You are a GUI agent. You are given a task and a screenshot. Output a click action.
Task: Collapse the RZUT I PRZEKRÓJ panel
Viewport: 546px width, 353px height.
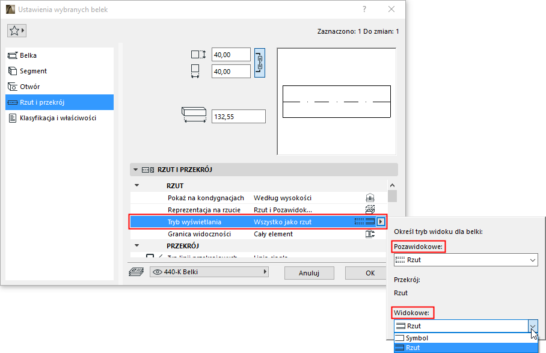(135, 170)
